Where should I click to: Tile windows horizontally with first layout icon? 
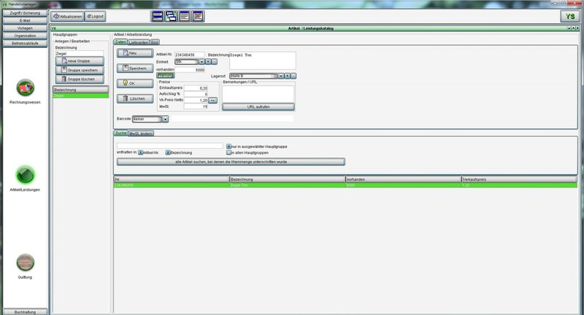click(x=158, y=16)
